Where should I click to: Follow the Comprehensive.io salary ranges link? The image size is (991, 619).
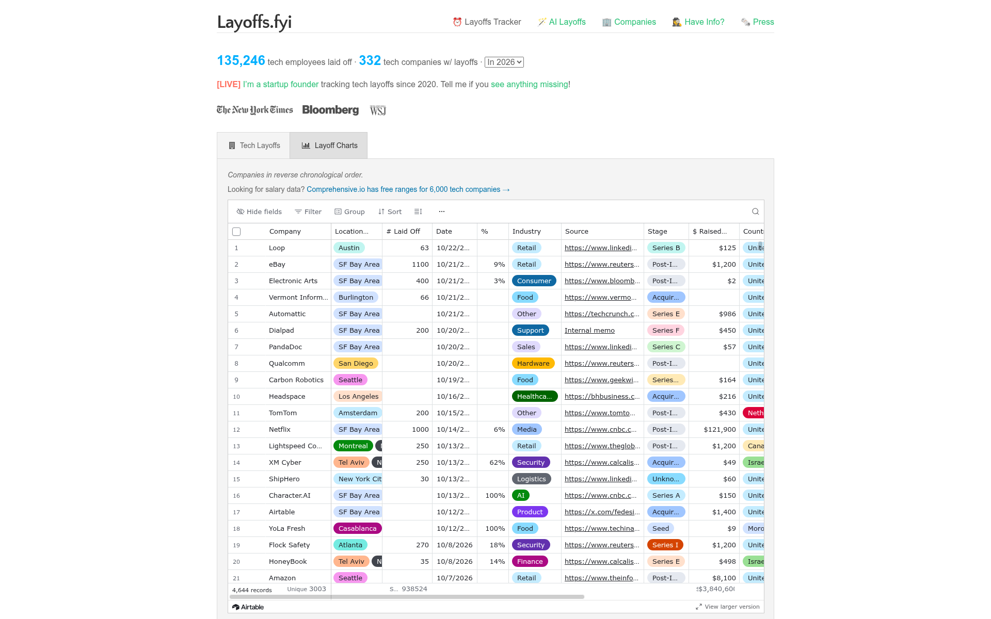click(x=408, y=189)
